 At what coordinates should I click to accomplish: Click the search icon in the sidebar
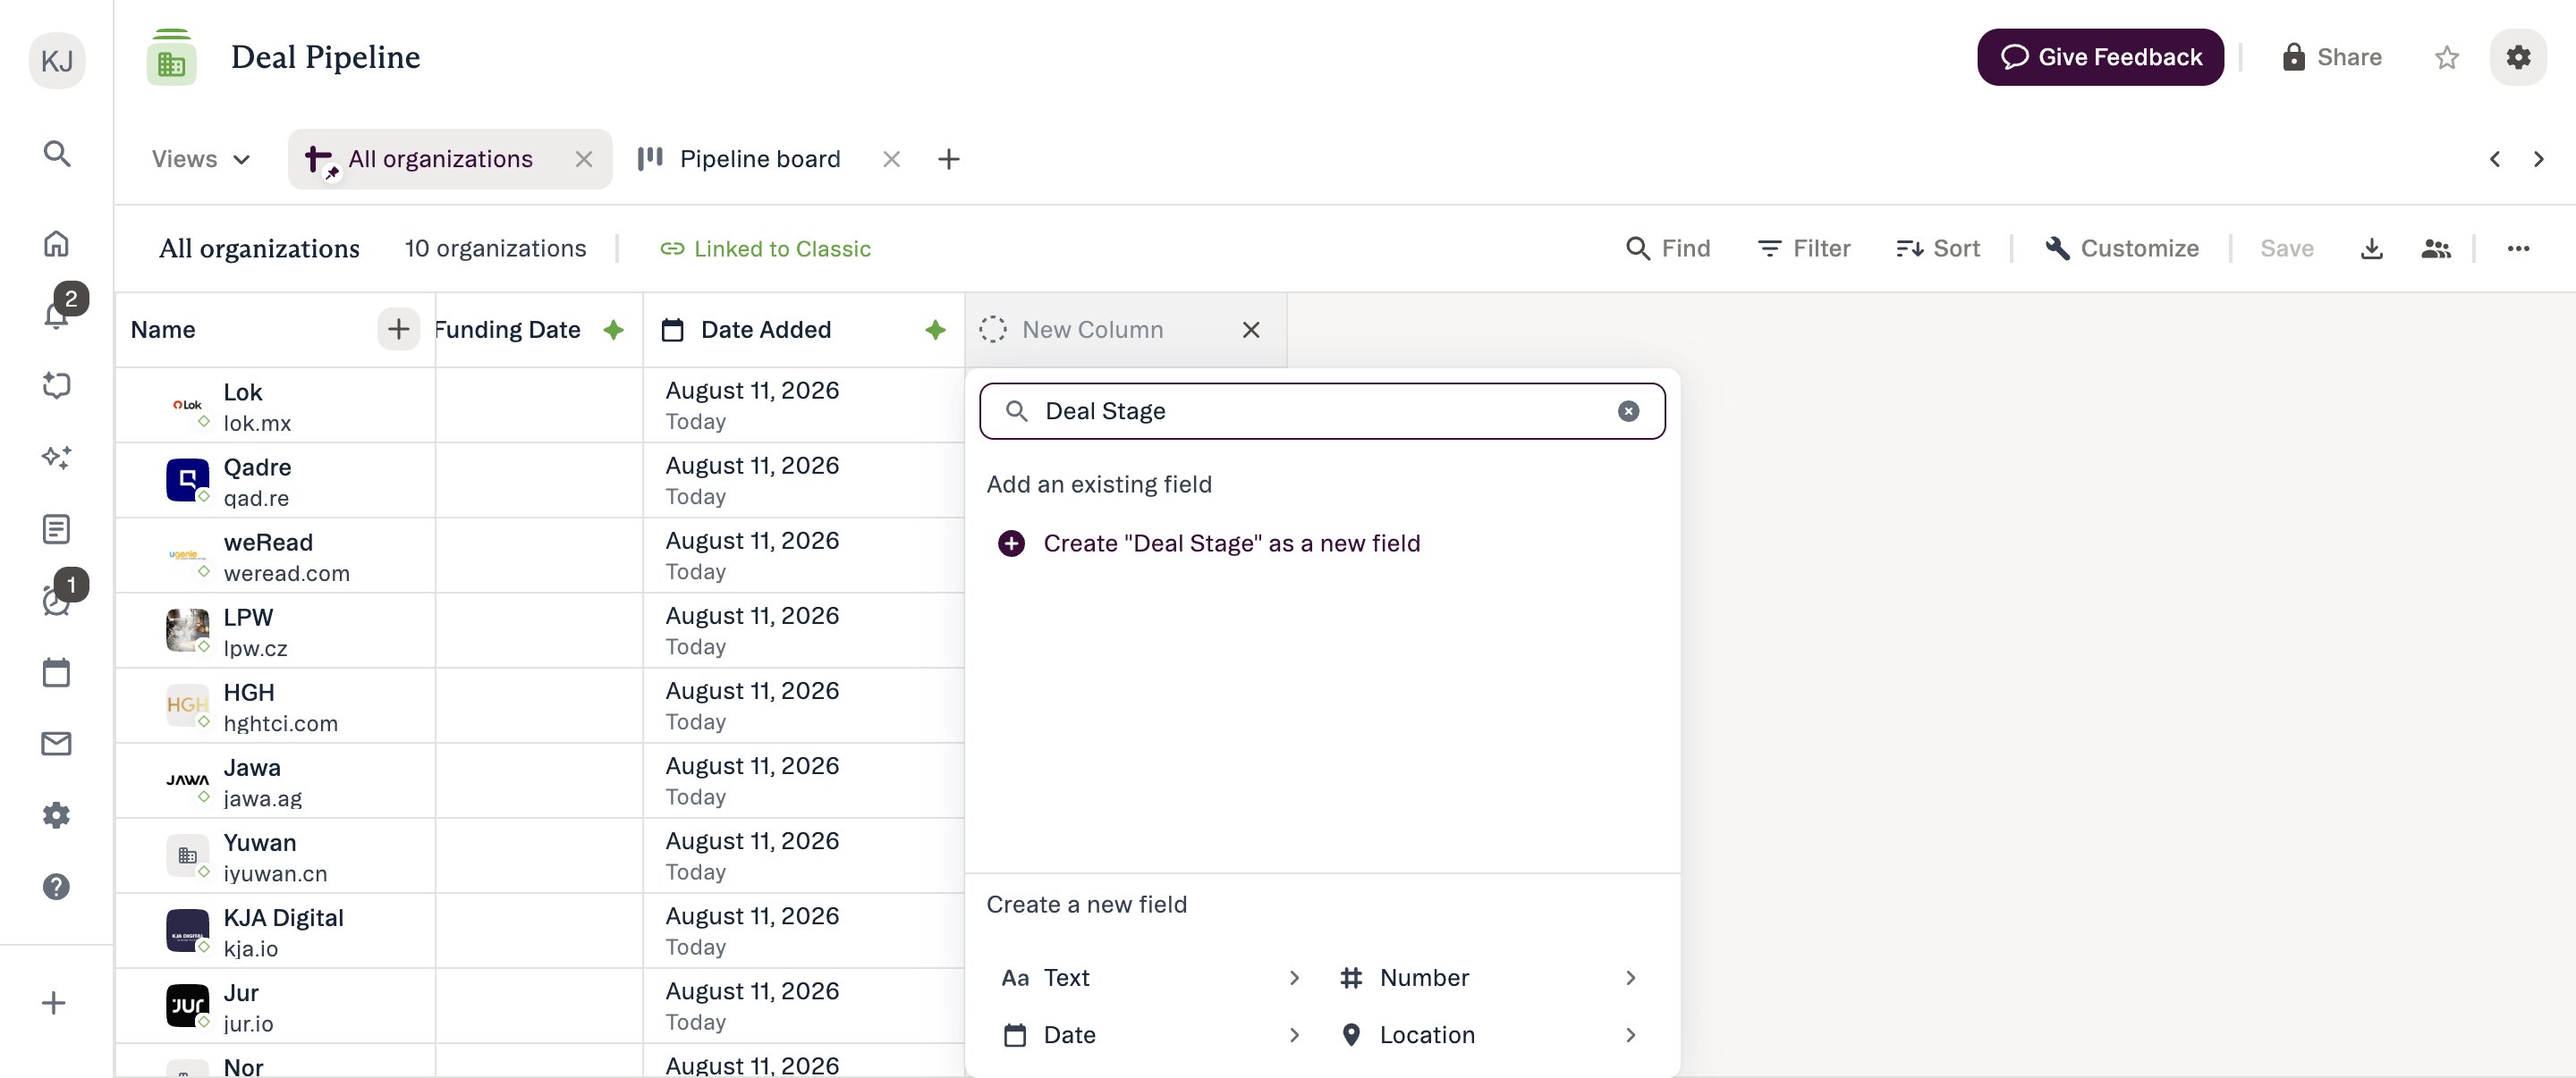[57, 154]
